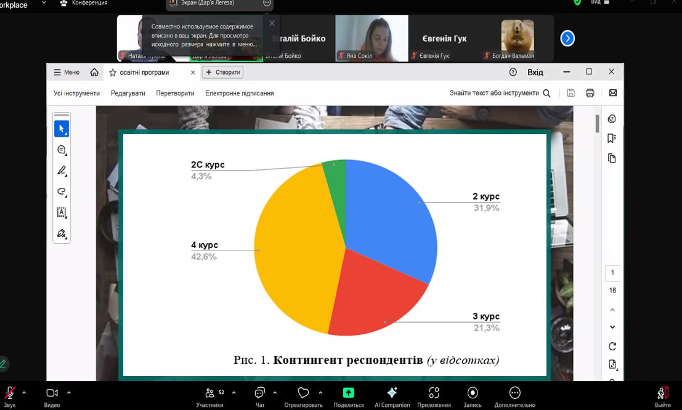The height and width of the screenshot is (410, 682).
Task: Print the document via printer icon
Action: (590, 93)
